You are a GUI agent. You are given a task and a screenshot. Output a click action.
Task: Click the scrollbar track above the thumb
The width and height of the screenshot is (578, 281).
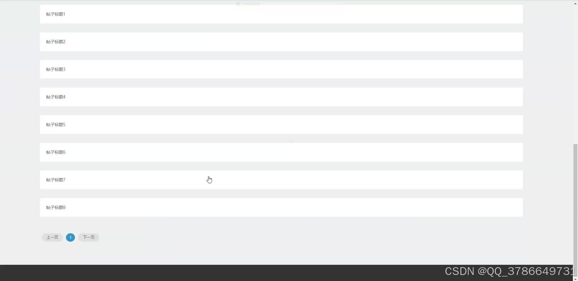(575, 75)
